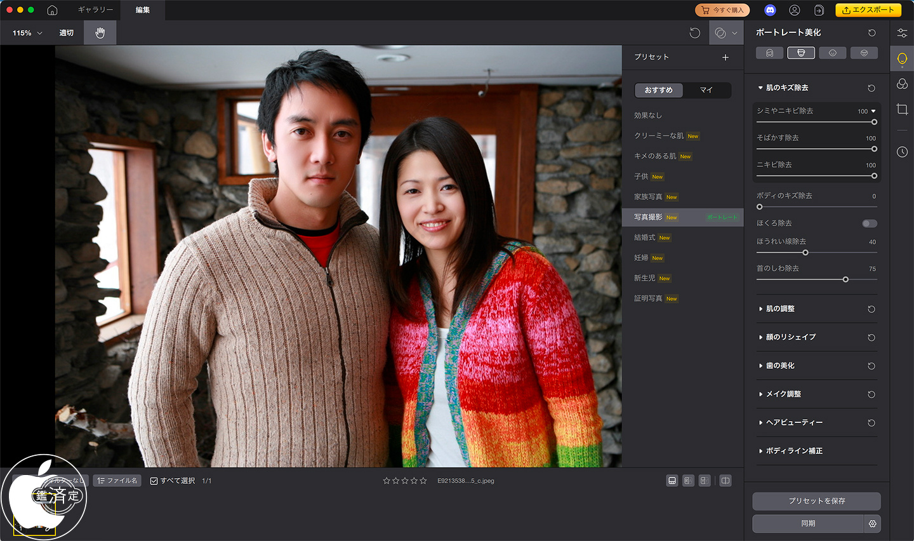The width and height of the screenshot is (914, 541).
Task: Expand the 肌の調整 section
Action: pos(780,309)
